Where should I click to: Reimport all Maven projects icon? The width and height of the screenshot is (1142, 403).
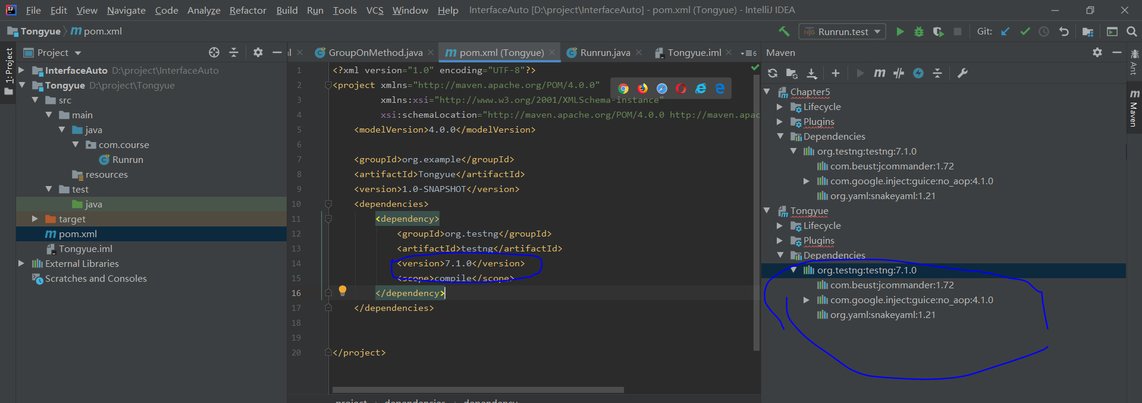pyautogui.click(x=773, y=73)
